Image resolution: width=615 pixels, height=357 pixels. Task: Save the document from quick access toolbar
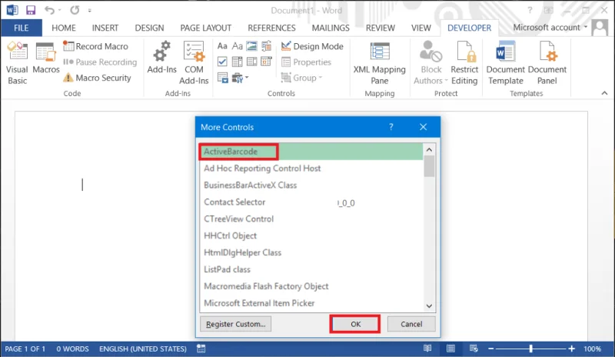point(31,10)
